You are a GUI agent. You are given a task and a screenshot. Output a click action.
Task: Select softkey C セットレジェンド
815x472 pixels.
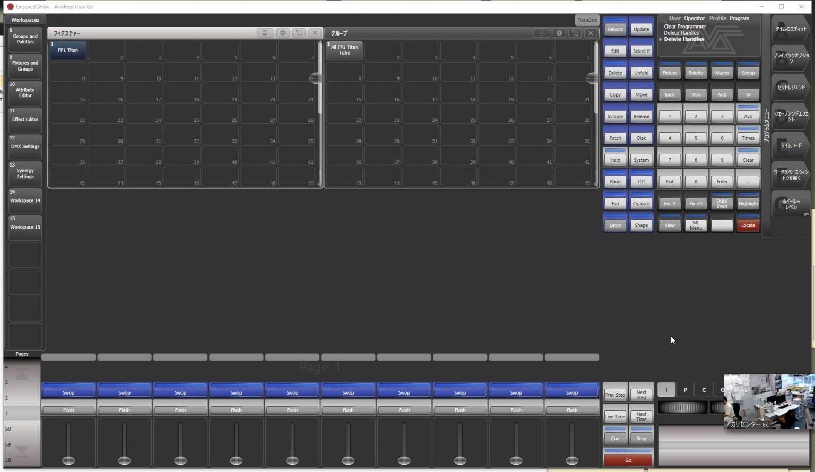click(791, 87)
